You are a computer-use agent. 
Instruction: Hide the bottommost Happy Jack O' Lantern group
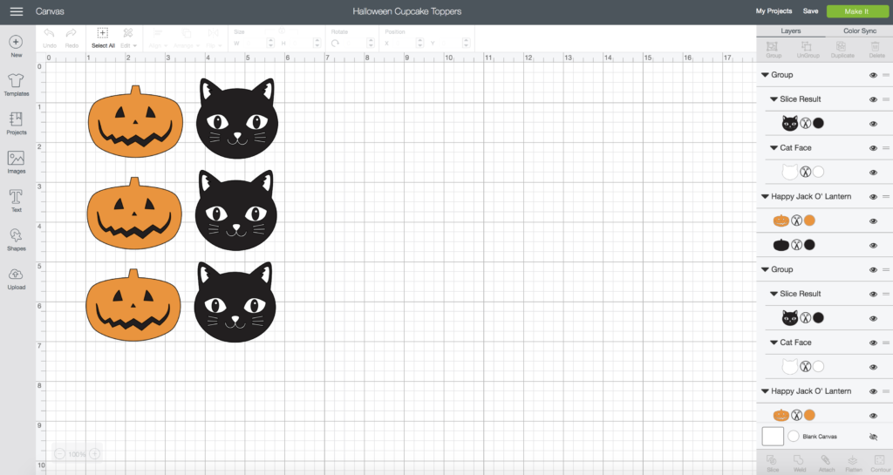(873, 392)
